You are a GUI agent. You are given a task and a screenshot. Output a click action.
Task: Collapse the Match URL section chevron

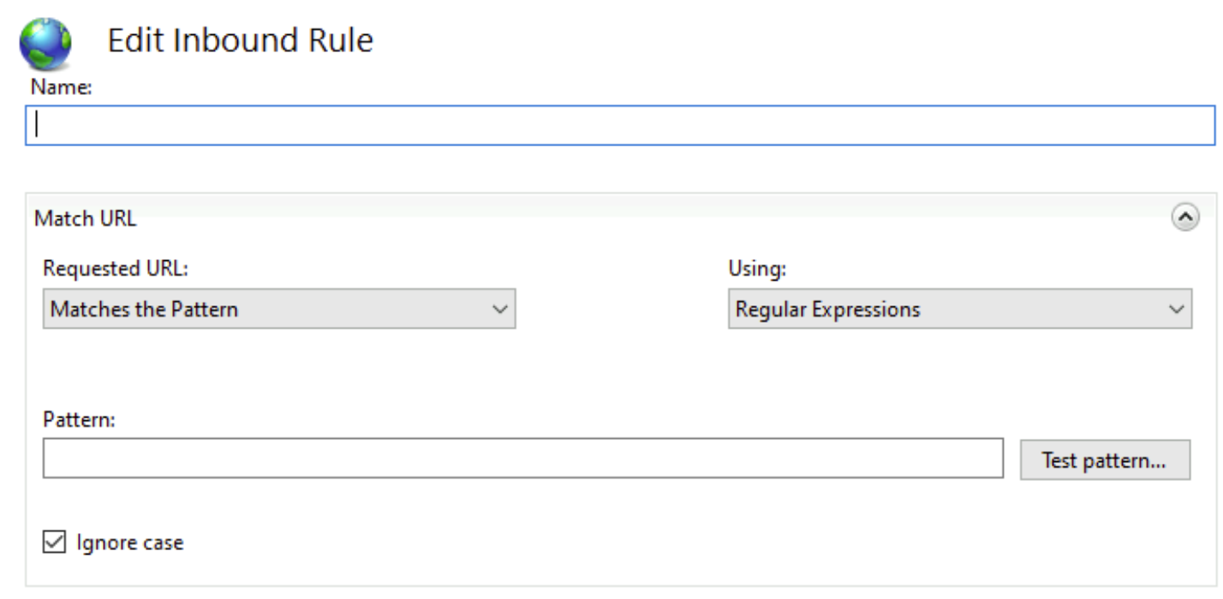(x=1184, y=218)
